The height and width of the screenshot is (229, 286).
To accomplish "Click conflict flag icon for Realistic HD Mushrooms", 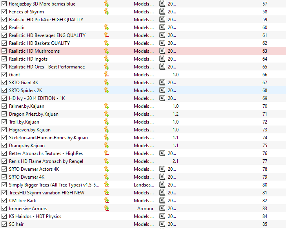I will [x=106, y=51].
